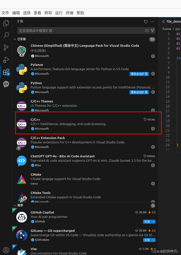
Task: Open manage gear for C/C++ Extension Pack
Action: tap(153, 147)
